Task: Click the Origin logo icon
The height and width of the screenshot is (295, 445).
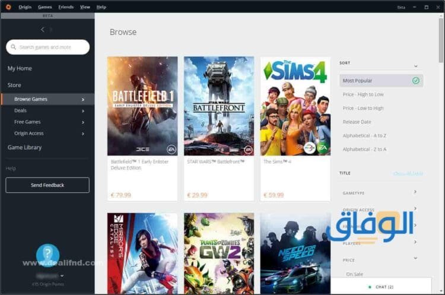Action: pyautogui.click(x=8, y=7)
